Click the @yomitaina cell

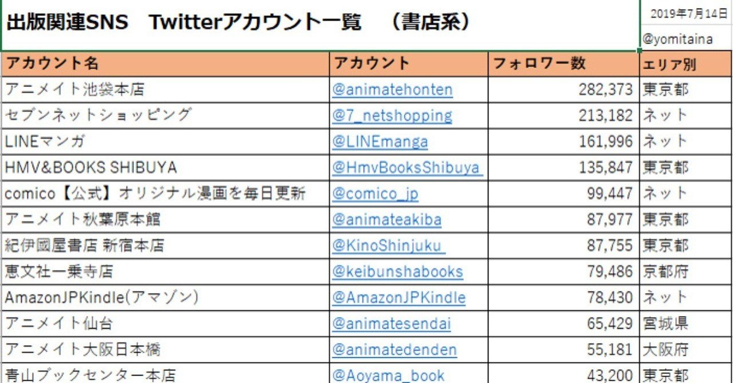click(685, 40)
